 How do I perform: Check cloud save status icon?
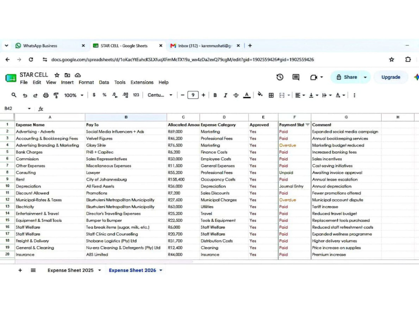point(78,75)
